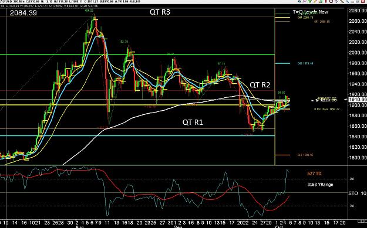The image size is (367, 228).
Task: Select the QT R3 label
Action: (160, 12)
